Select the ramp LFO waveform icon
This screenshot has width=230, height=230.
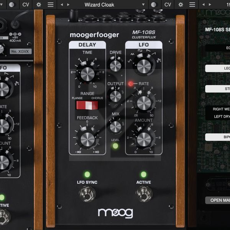(x=154, y=54)
